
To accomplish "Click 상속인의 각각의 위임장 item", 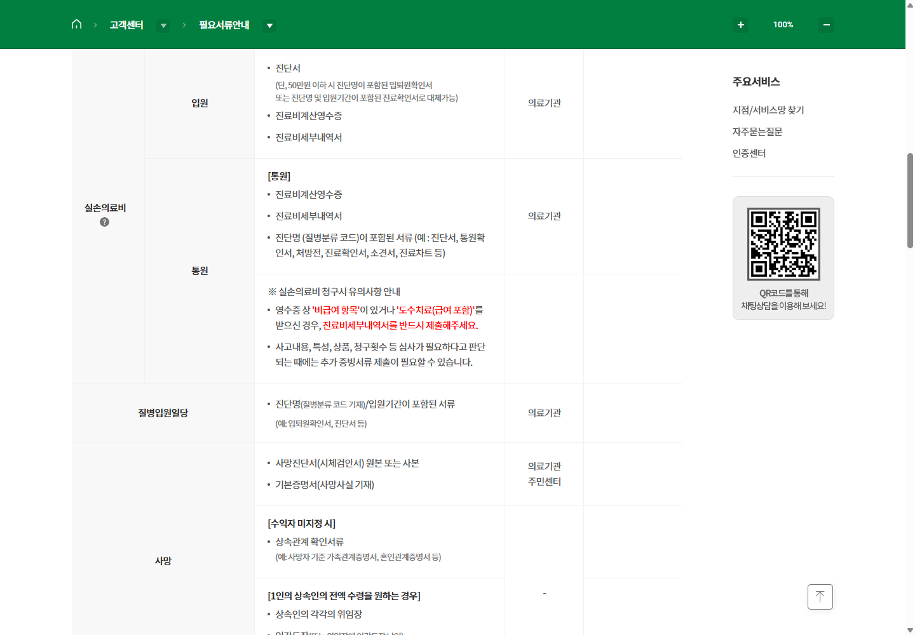I will click(318, 614).
